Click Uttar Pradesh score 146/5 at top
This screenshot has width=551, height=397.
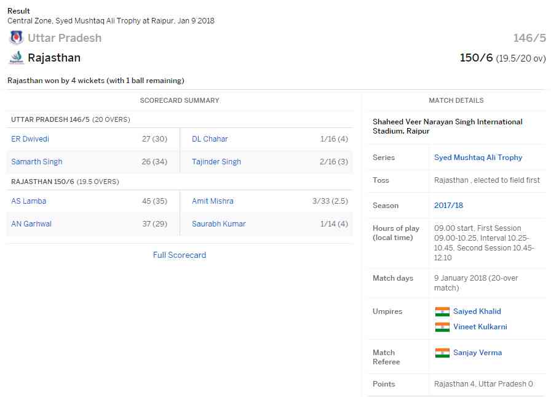pos(529,38)
